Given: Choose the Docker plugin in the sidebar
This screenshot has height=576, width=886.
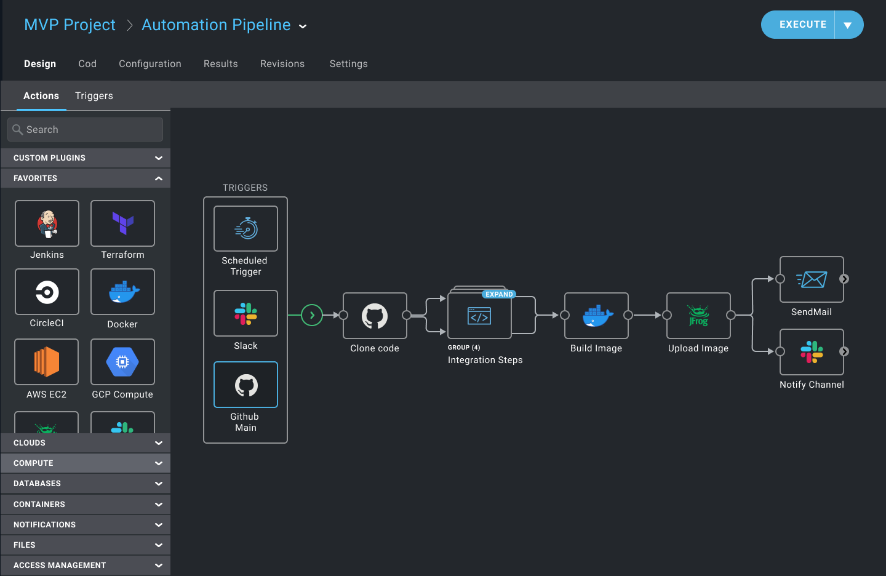Looking at the screenshot, I should [122, 292].
